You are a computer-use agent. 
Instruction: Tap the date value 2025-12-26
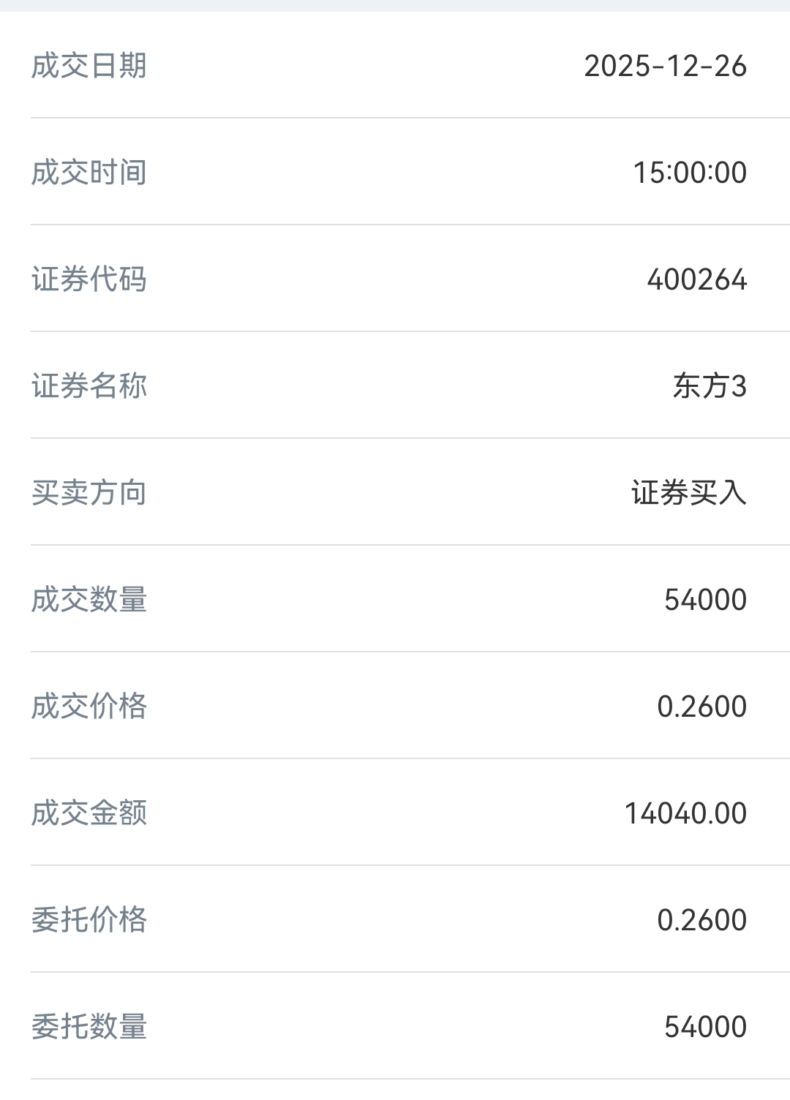(665, 66)
